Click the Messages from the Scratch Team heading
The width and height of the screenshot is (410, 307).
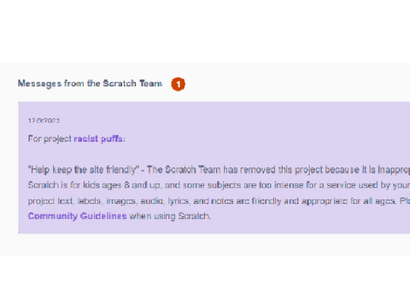90,84
